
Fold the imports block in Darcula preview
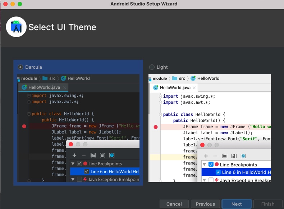click(x=29, y=96)
